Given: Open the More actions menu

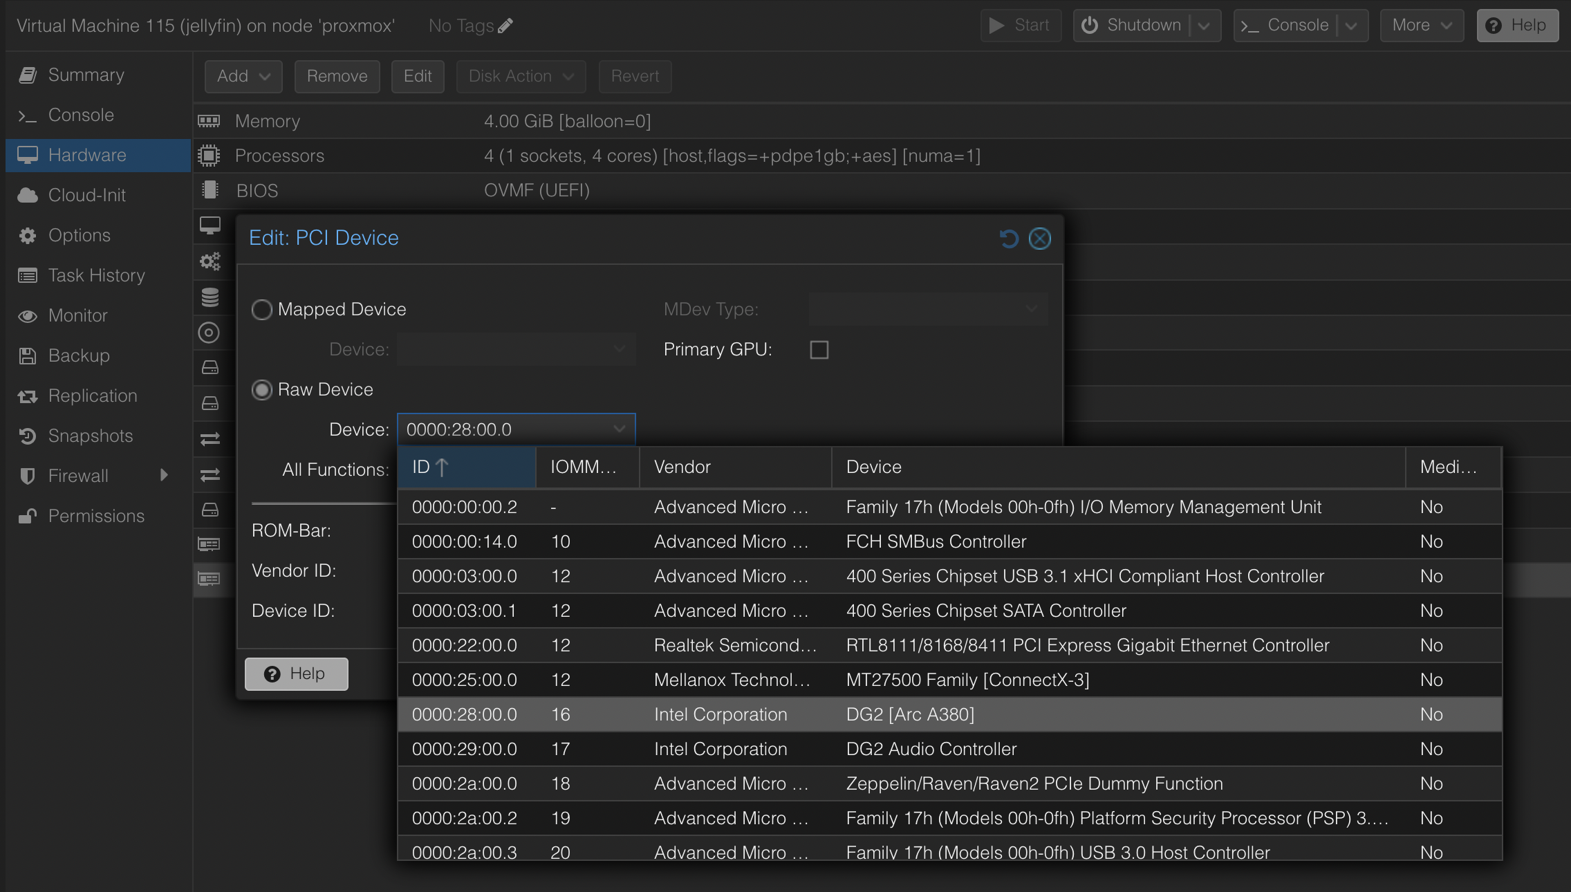Looking at the screenshot, I should pos(1422,26).
